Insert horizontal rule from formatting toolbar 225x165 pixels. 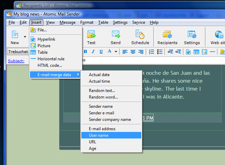(212, 52)
